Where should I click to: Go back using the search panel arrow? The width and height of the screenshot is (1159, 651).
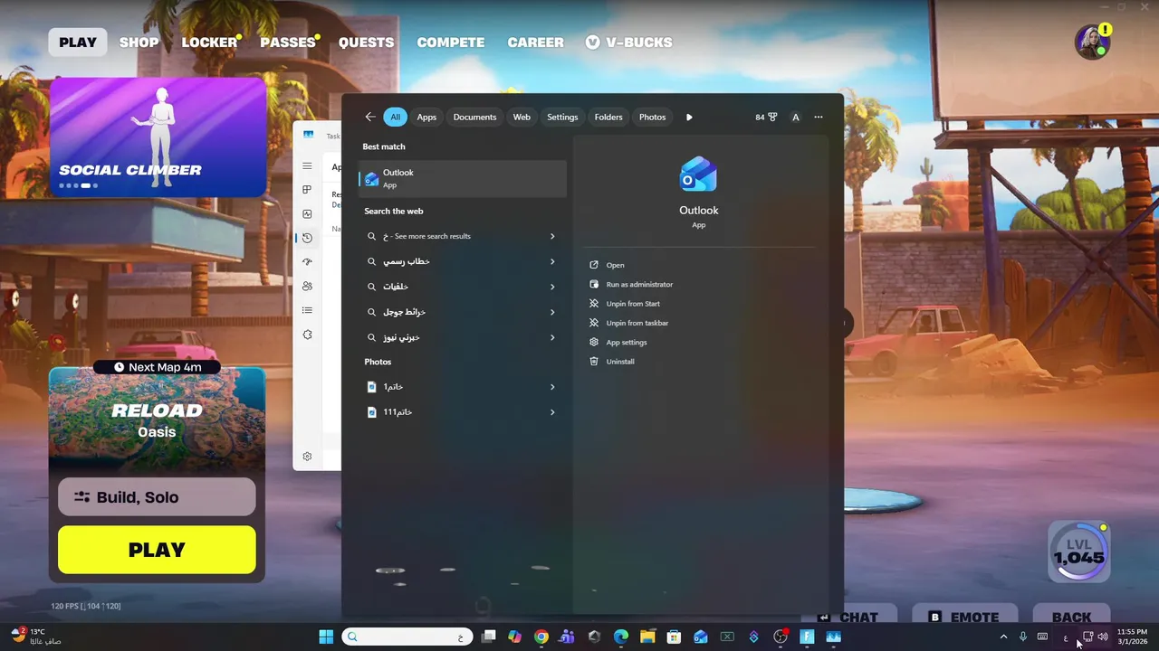[x=369, y=117]
